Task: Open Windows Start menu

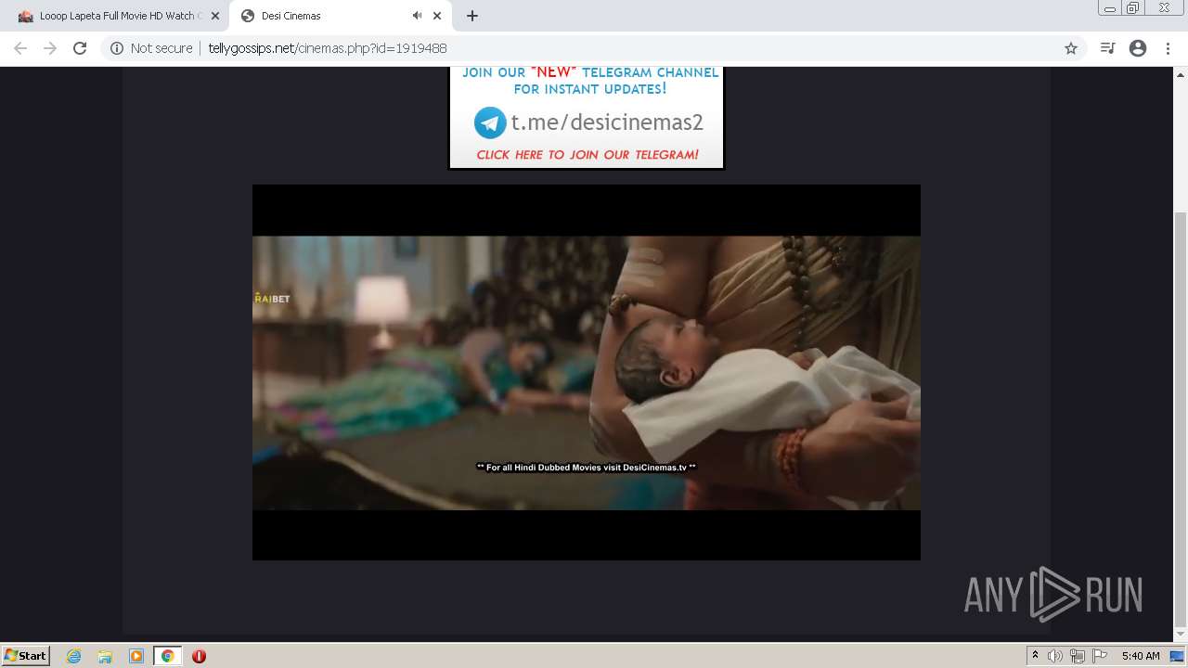Action: tap(26, 655)
